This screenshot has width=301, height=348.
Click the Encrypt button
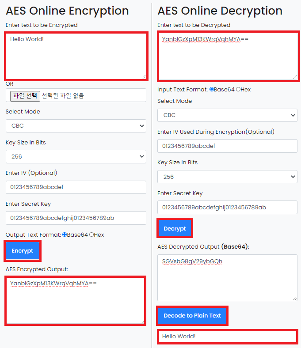click(x=23, y=251)
